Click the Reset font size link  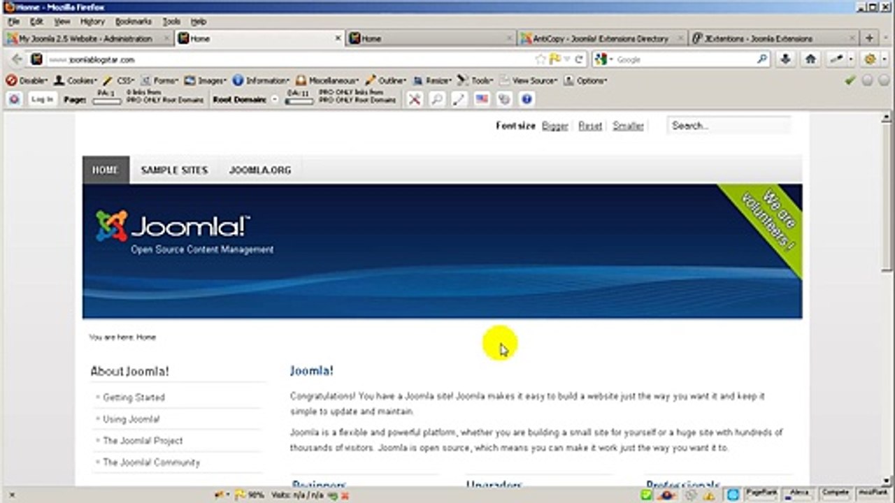point(590,126)
